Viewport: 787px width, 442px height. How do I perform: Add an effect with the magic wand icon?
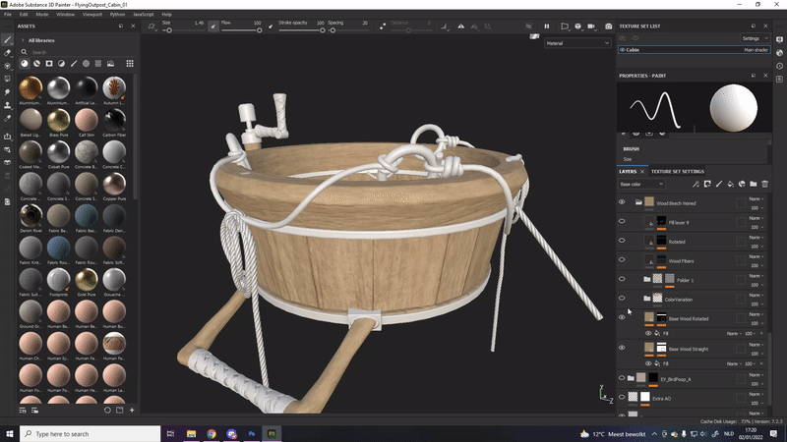pyautogui.click(x=696, y=184)
